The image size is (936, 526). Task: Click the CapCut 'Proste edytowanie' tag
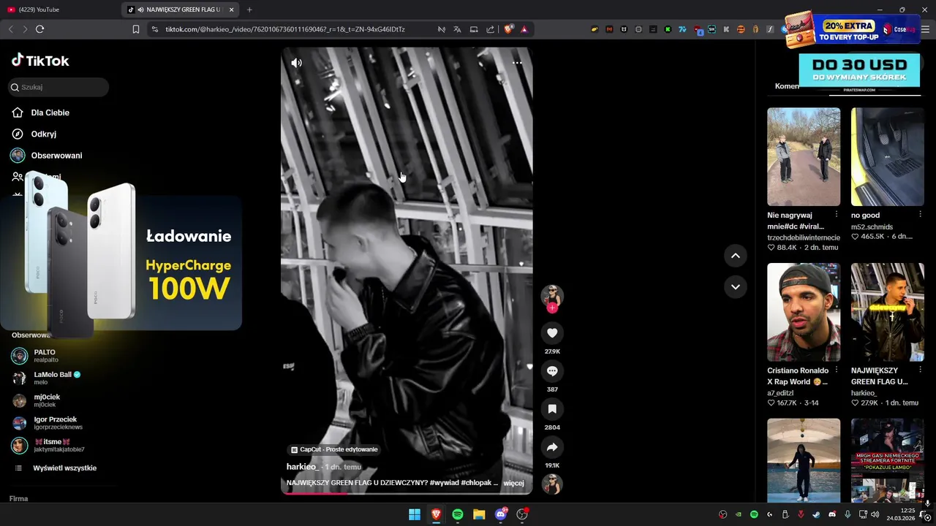coord(334,449)
